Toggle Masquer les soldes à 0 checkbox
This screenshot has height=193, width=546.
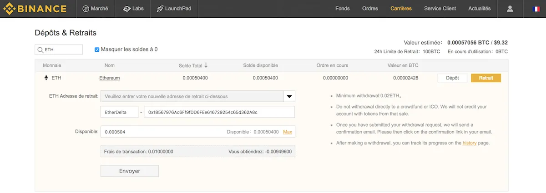click(x=97, y=49)
